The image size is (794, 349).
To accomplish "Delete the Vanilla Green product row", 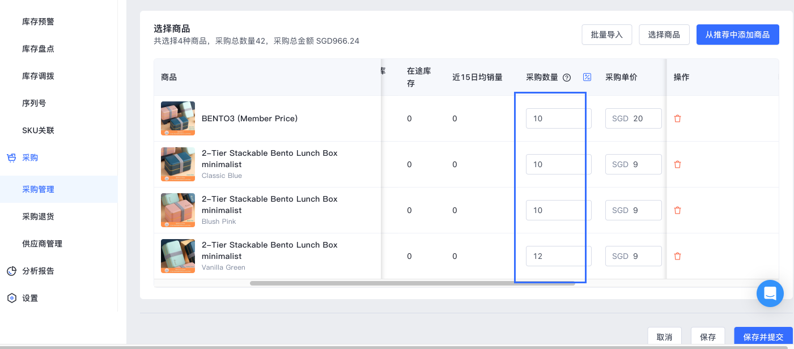I will pyautogui.click(x=677, y=256).
